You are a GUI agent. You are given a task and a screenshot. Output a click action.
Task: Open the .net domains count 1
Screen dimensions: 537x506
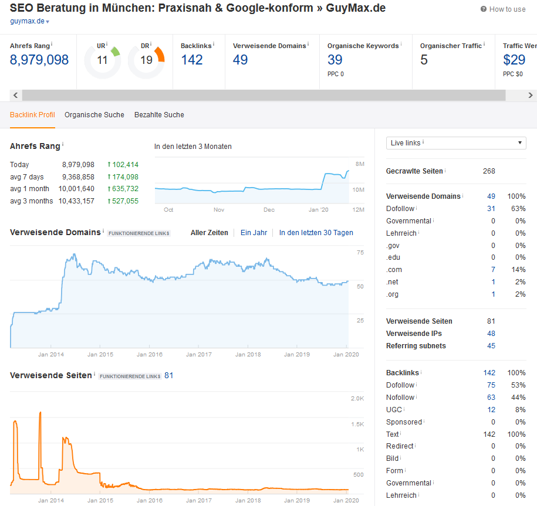[494, 282]
